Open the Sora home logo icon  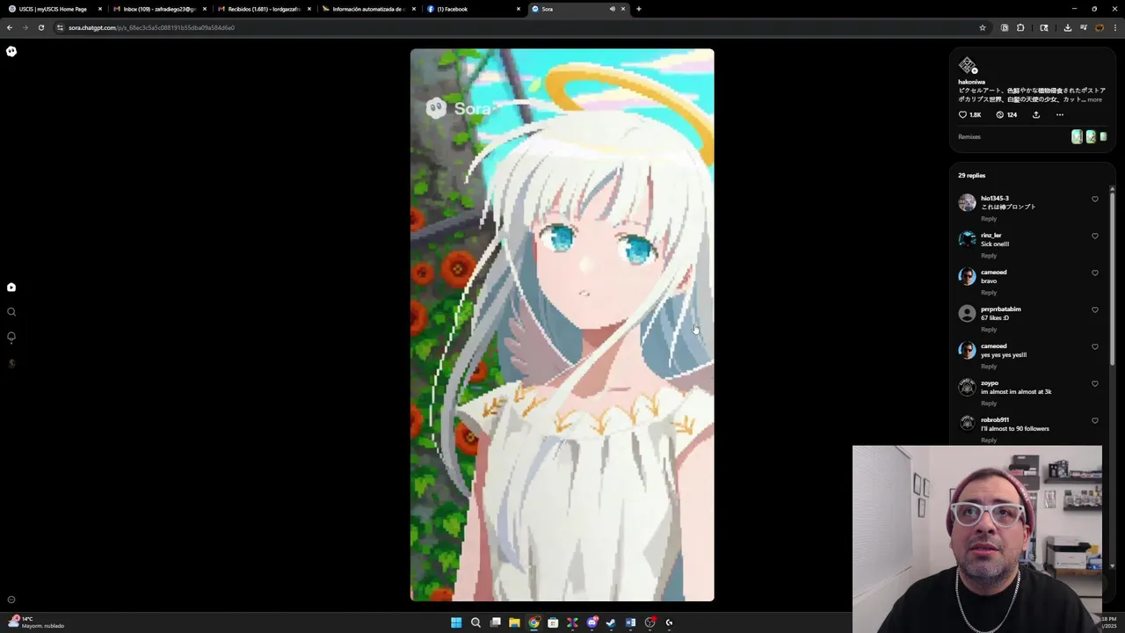coord(11,51)
